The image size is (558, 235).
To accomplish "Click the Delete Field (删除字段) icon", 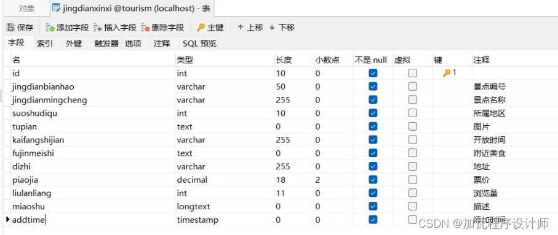I will (x=145, y=28).
